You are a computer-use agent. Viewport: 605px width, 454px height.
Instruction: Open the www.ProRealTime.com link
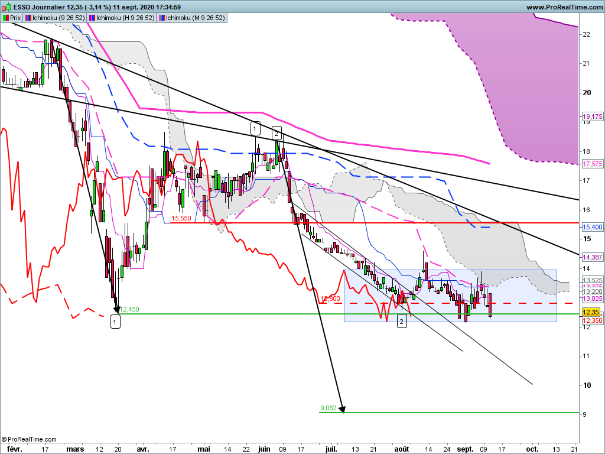[x=564, y=7]
